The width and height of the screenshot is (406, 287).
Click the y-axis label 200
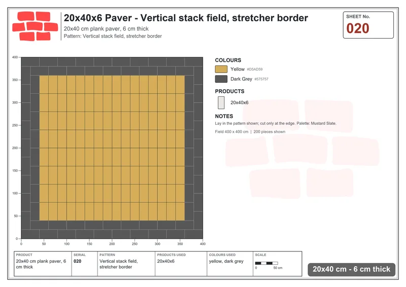click(15, 148)
